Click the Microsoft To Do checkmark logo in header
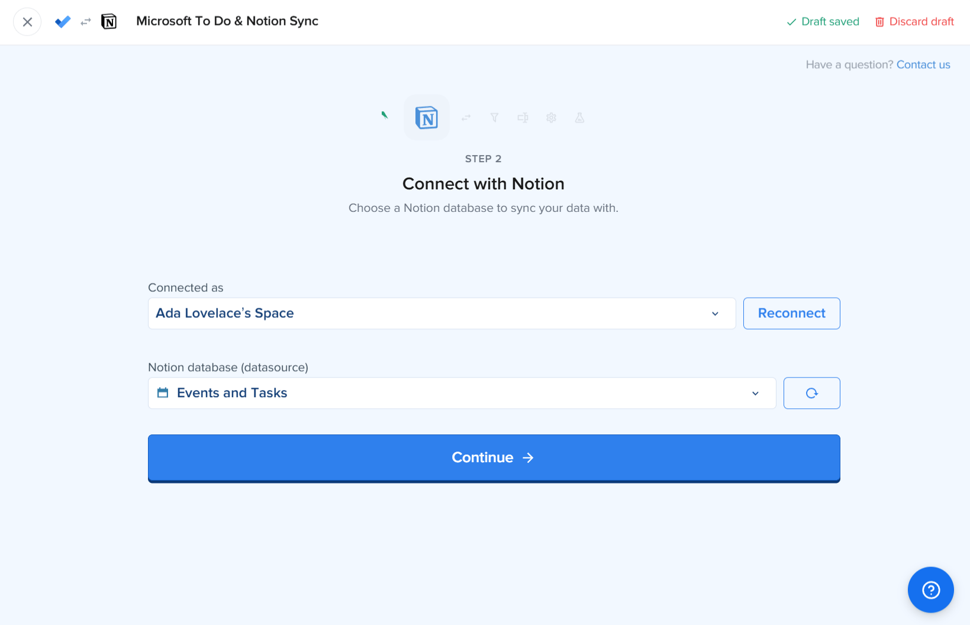Screen dimensions: 970x625 (63, 22)
